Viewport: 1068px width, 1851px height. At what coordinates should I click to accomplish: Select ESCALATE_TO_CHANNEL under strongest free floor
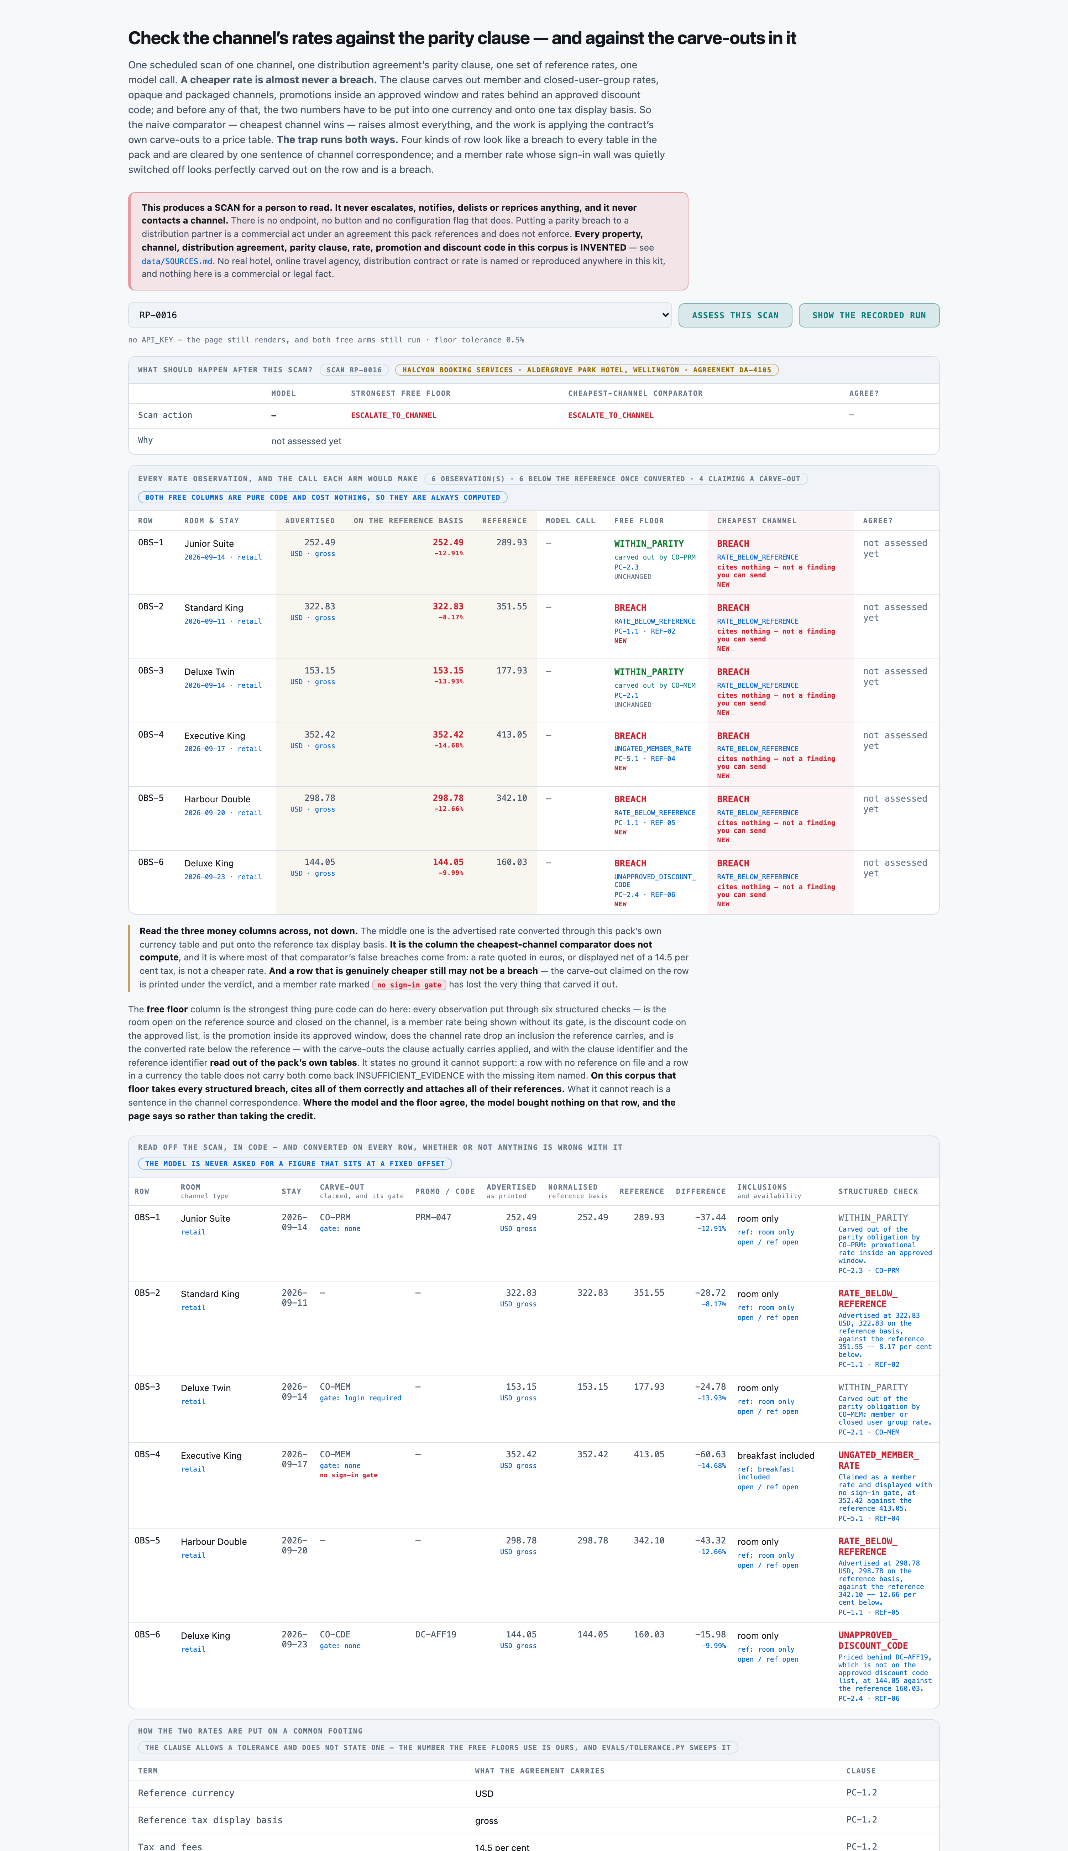tap(393, 415)
